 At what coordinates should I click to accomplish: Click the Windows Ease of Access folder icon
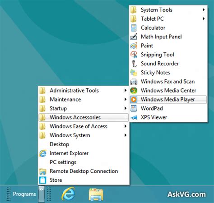point(42,126)
